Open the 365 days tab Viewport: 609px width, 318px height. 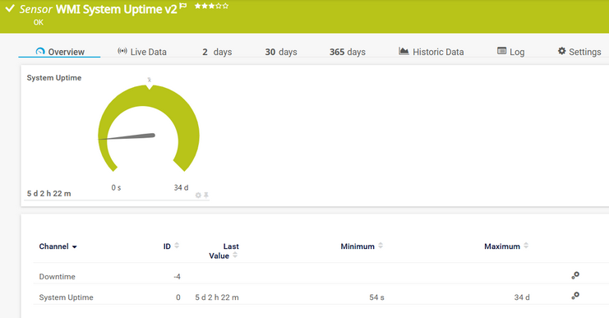click(347, 52)
